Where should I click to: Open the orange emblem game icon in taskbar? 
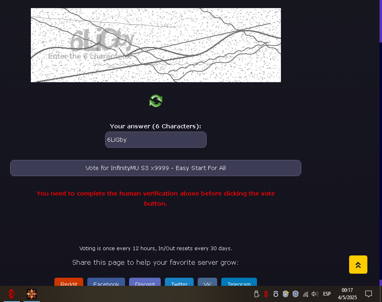pos(32,294)
